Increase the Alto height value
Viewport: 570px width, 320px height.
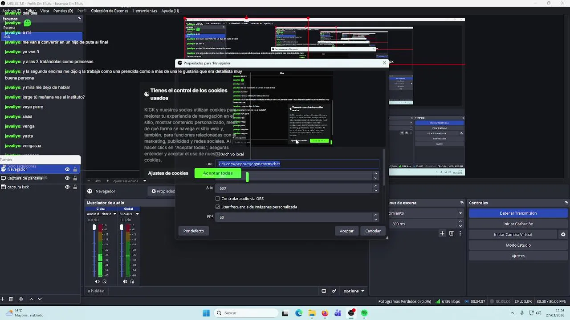point(376,186)
